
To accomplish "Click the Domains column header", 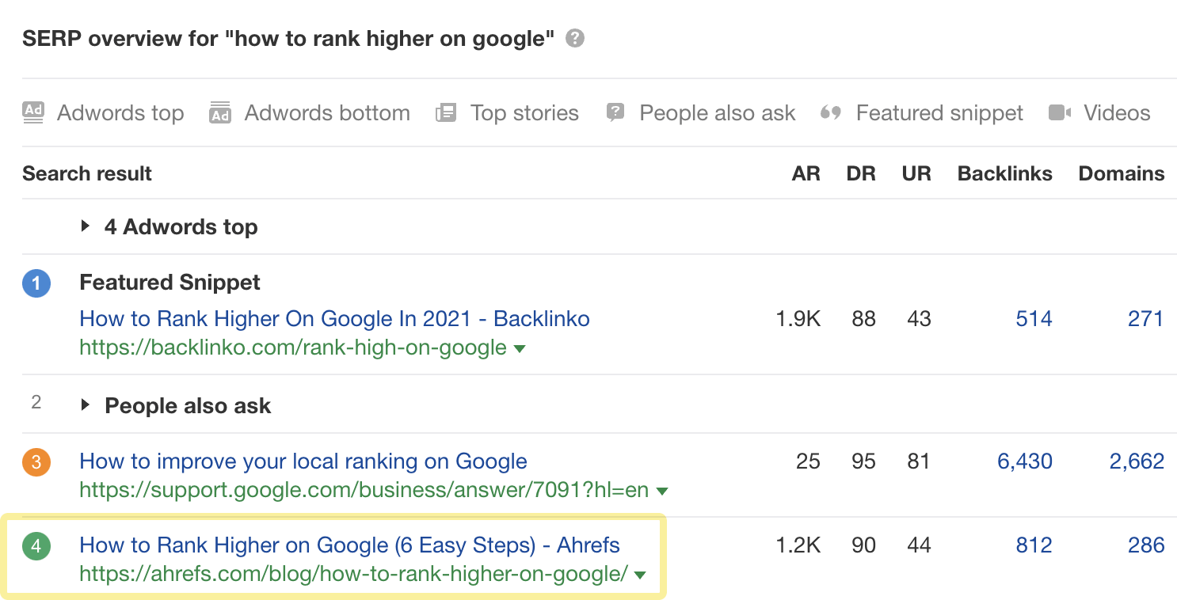I will pyautogui.click(x=1121, y=174).
